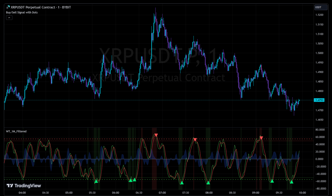Click the 09:00 time axis label
The image size is (332, 196).
click(256, 193)
